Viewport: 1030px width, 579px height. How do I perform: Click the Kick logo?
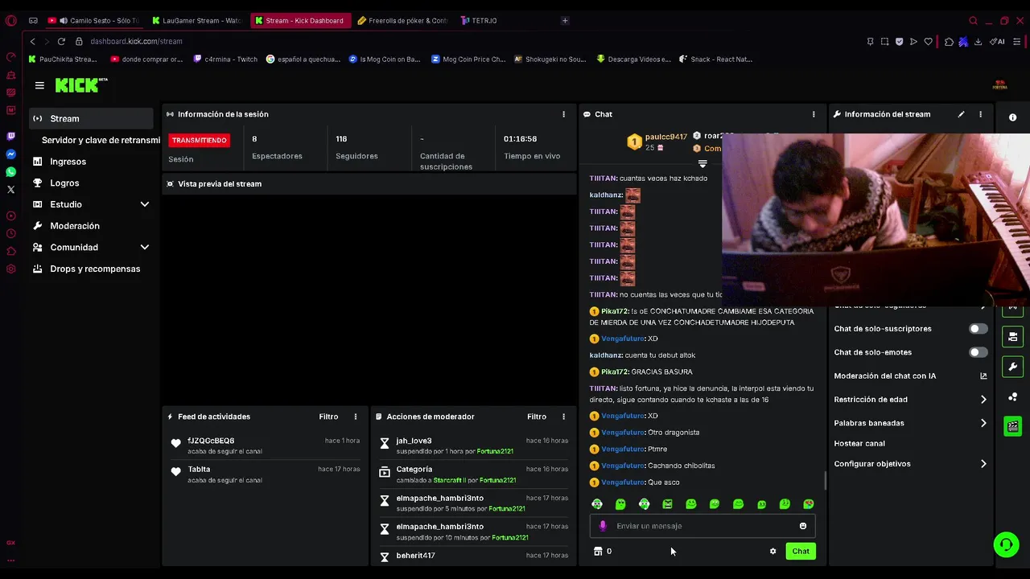coord(80,84)
